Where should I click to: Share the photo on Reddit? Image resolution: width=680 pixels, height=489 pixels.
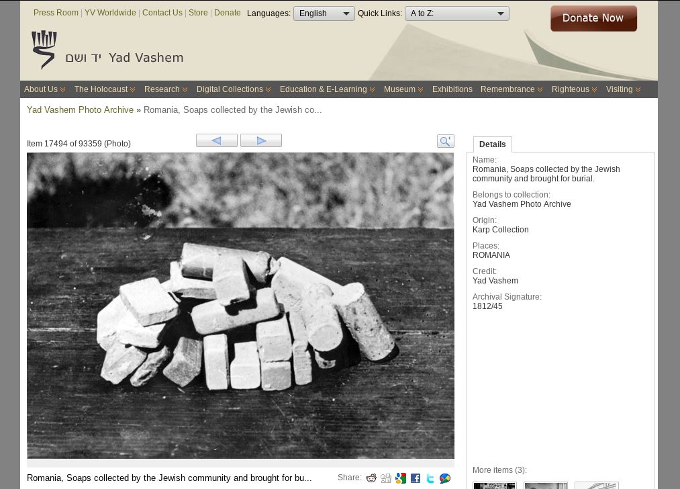click(x=371, y=478)
